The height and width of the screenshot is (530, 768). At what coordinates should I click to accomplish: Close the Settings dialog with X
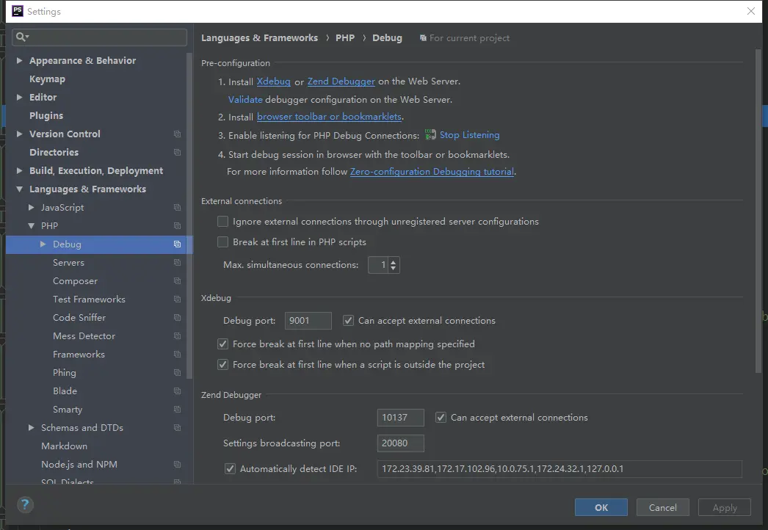[x=751, y=11]
